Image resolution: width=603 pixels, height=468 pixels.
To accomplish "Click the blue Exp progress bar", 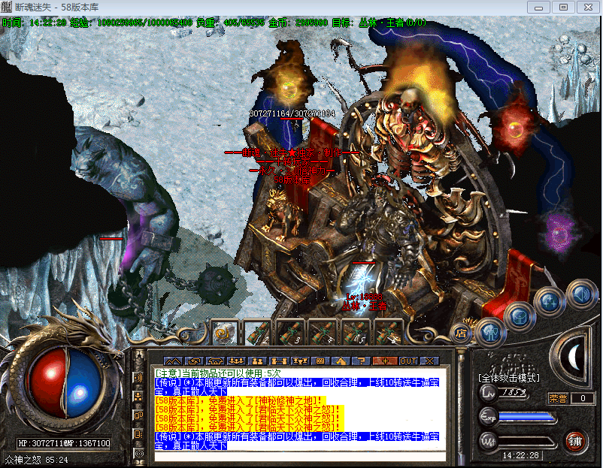I will pyautogui.click(x=526, y=415).
